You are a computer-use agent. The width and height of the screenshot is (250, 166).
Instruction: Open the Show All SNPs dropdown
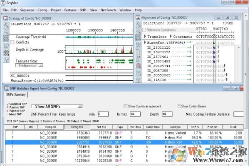tap(57, 106)
